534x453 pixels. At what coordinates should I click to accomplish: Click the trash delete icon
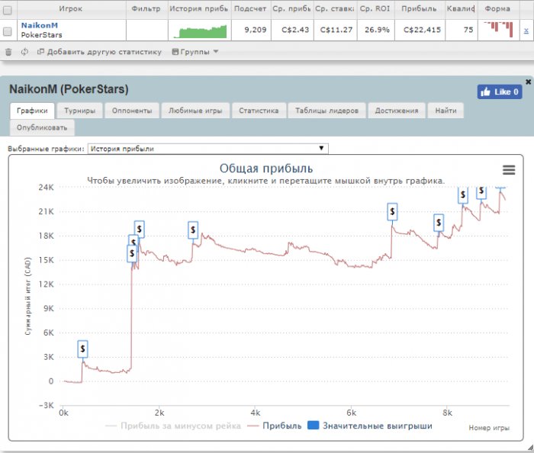[8, 52]
